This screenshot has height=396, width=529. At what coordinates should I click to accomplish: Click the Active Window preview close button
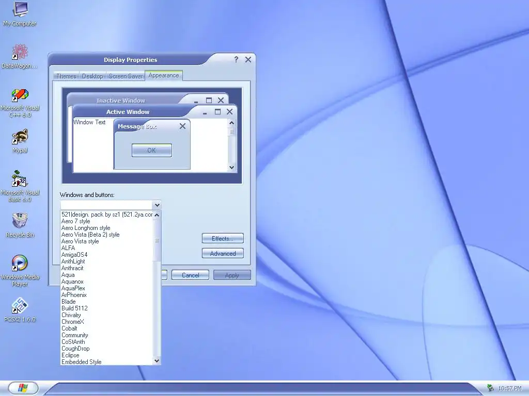(x=229, y=112)
